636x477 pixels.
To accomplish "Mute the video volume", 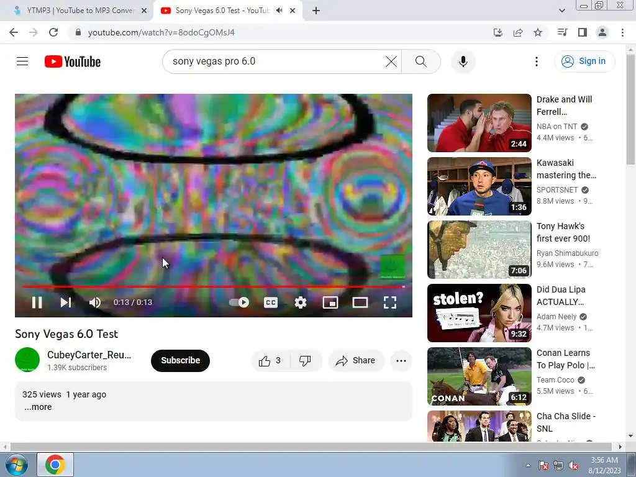I will [95, 302].
